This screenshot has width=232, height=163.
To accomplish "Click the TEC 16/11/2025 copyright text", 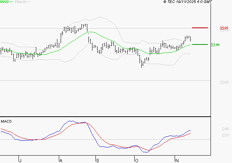I will [x=188, y=2].
